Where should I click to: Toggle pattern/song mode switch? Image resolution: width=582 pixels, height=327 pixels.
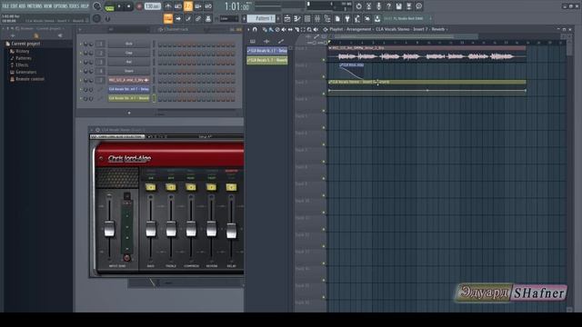(109, 6)
